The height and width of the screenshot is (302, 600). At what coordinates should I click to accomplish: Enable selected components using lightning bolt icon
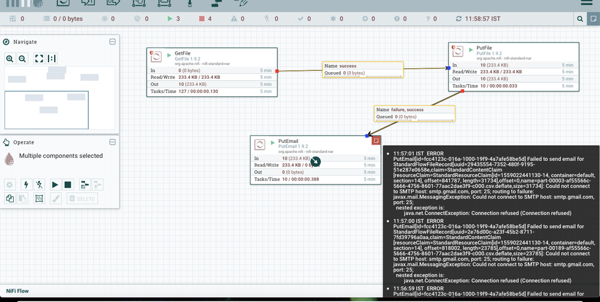click(x=26, y=185)
